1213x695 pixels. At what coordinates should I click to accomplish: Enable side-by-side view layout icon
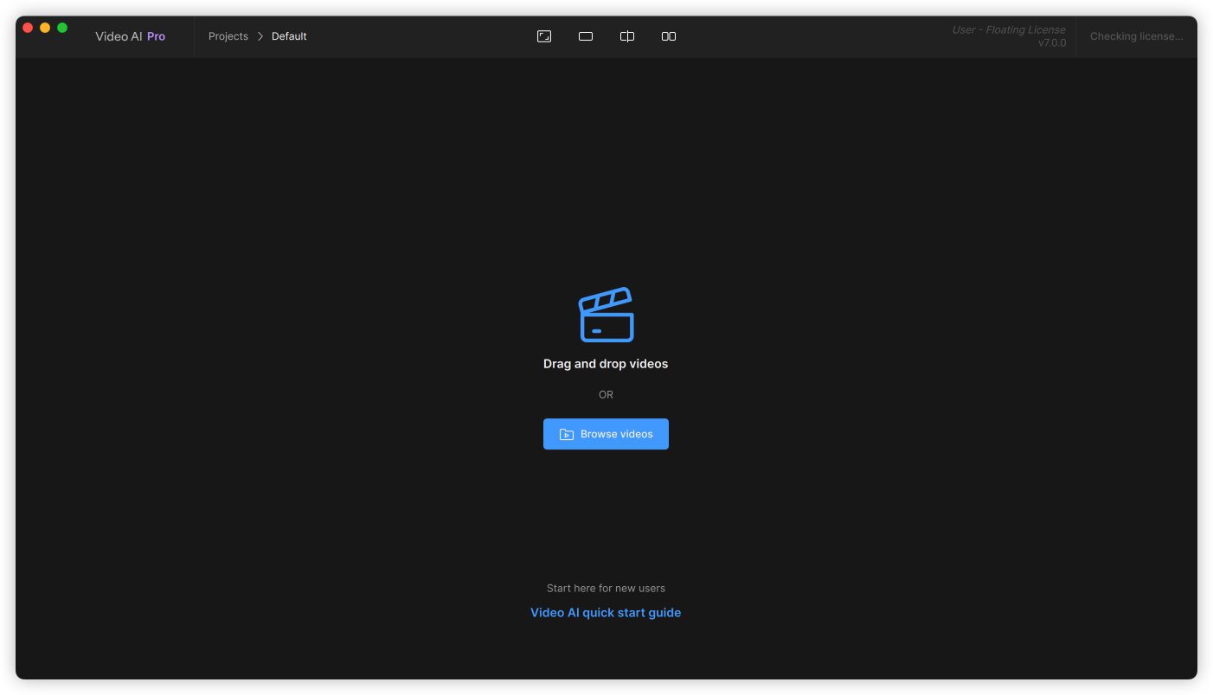(669, 36)
